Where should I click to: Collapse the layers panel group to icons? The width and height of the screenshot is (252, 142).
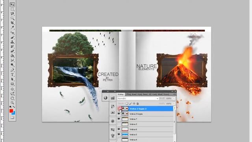[172, 91]
